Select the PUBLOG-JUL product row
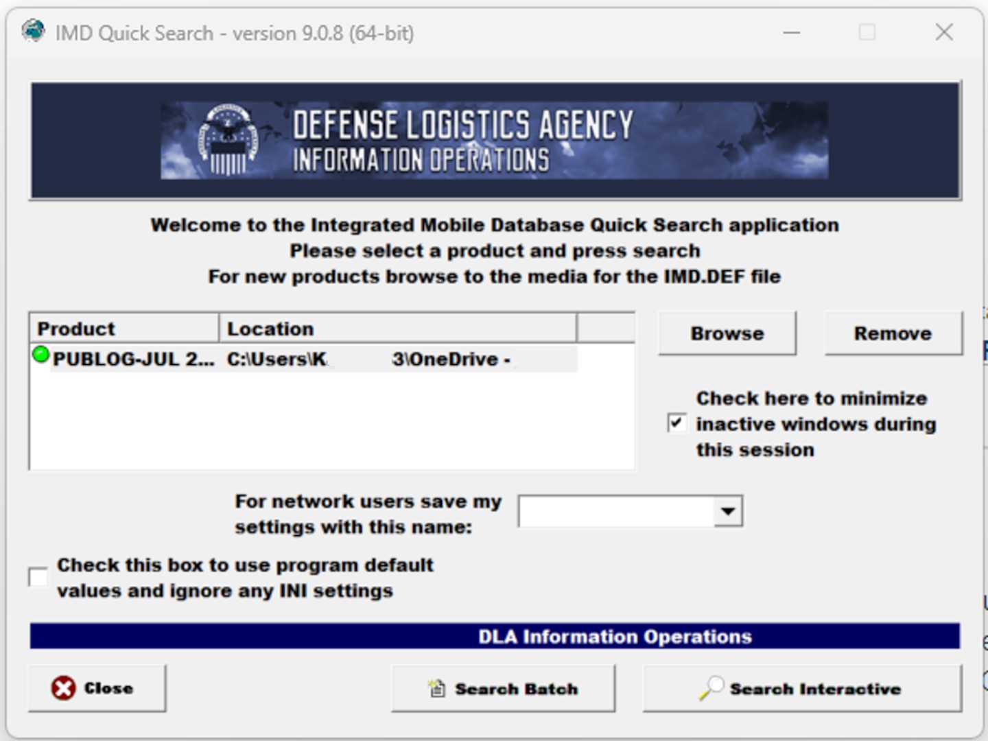 [304, 359]
